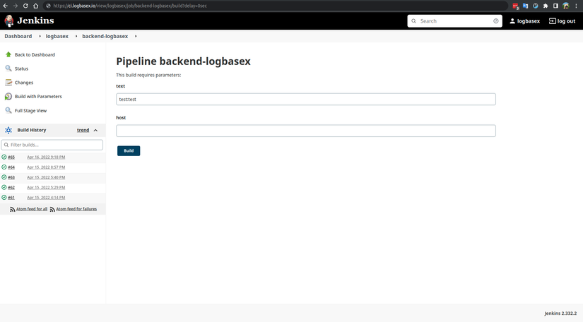583x322 pixels.
Task: Go back with the browser back arrow
Action: click(x=5, y=6)
